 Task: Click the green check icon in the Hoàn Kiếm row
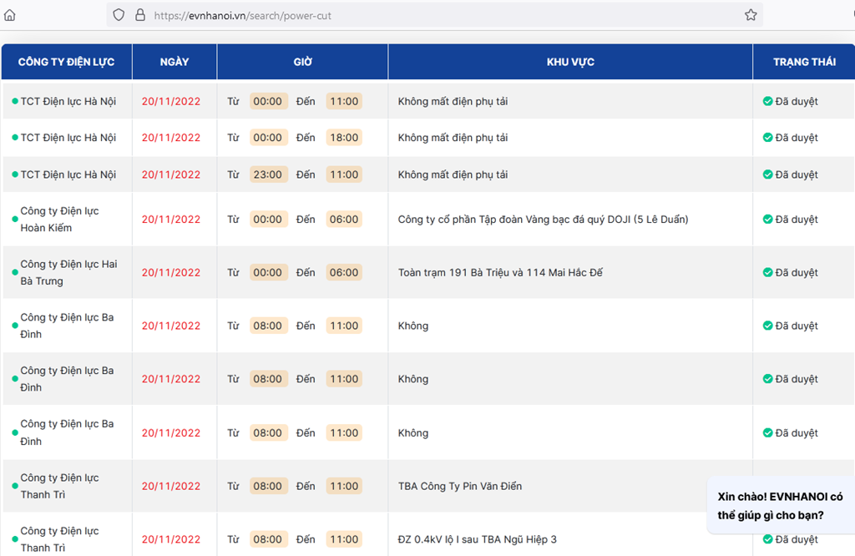(768, 219)
